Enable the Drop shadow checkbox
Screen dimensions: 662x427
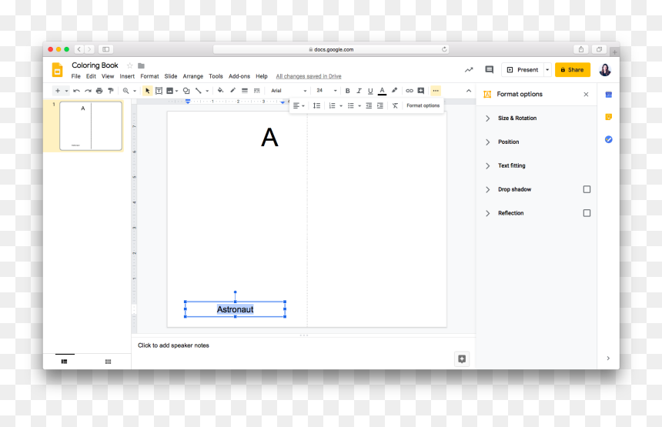pyautogui.click(x=587, y=189)
